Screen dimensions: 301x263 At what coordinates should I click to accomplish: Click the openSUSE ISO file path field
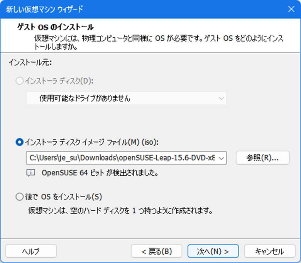click(122, 158)
